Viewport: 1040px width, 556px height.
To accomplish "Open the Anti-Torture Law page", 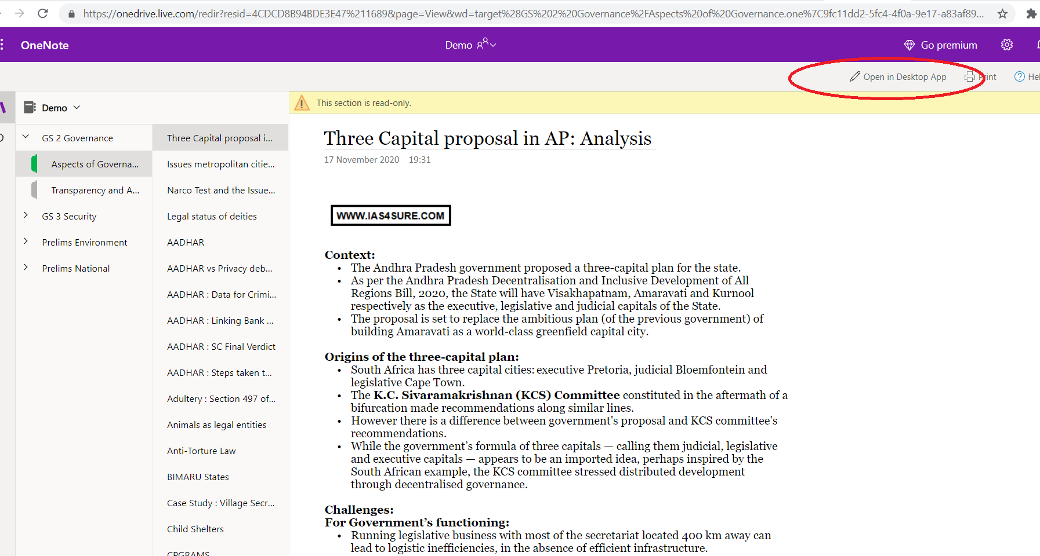I will coord(201,451).
